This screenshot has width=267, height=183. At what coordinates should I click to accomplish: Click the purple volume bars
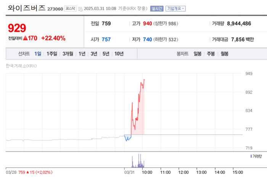pos(138,161)
